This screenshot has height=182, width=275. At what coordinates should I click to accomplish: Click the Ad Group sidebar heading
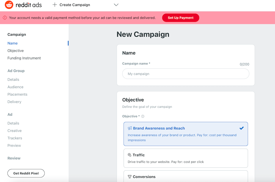[x=16, y=71]
